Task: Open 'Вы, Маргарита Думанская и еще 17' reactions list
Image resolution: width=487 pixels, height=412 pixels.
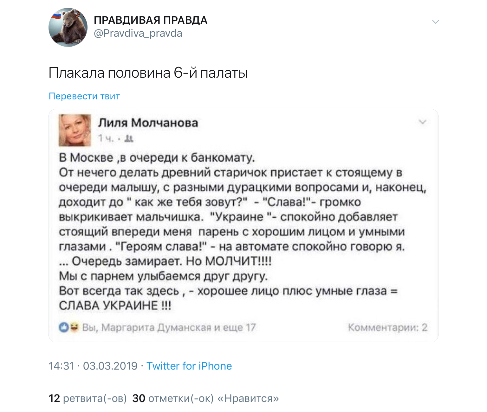Action: pos(169,327)
